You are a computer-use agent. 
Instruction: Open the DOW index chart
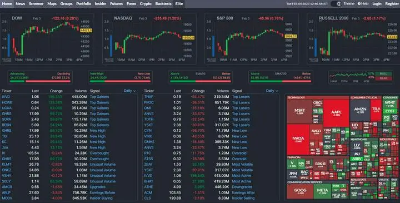47,39
